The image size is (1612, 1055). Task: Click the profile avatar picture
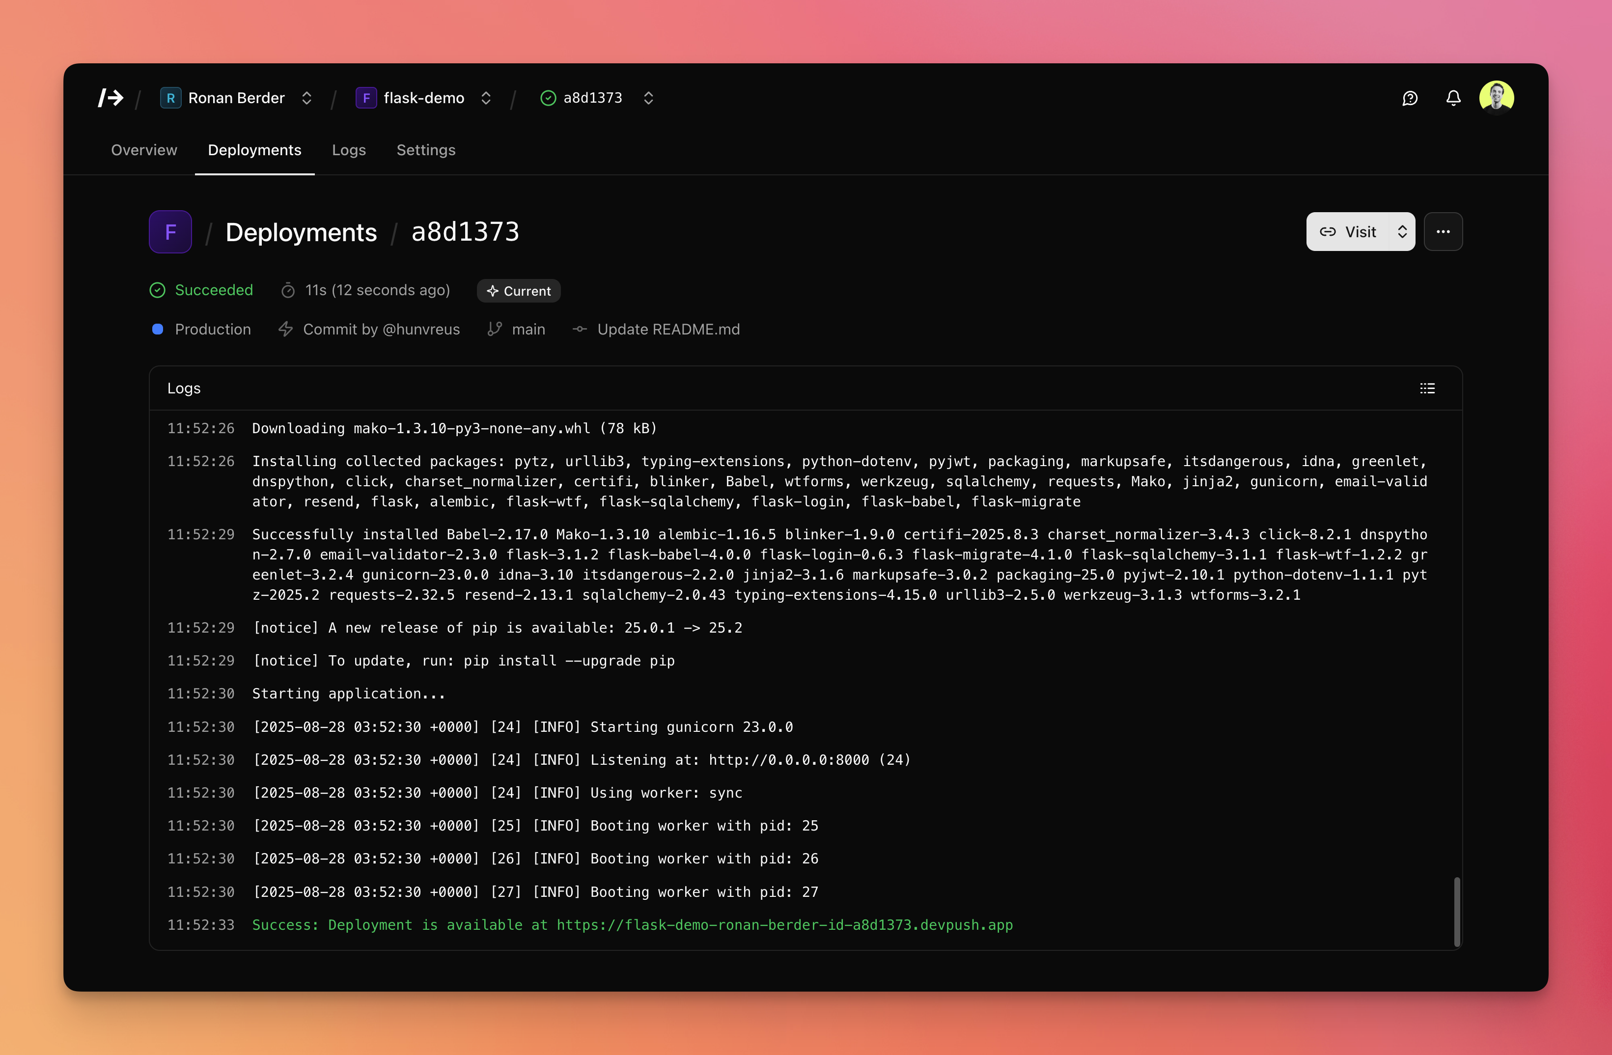[x=1498, y=97]
